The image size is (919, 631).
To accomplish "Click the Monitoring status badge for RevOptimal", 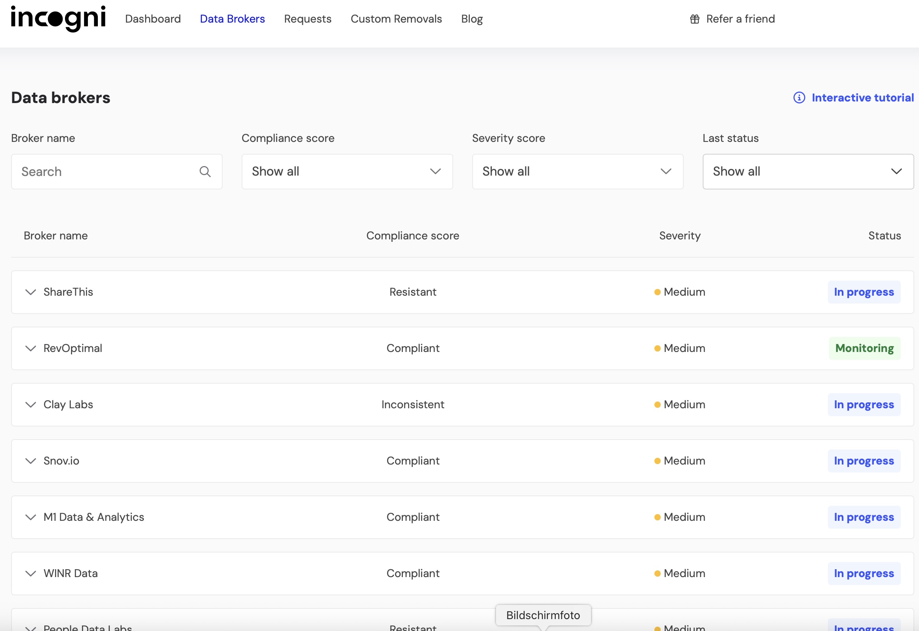I will (x=864, y=348).
